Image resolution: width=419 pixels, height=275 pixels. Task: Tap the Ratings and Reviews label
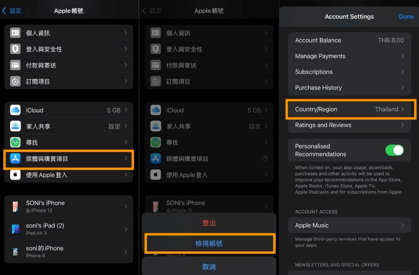[323, 125]
